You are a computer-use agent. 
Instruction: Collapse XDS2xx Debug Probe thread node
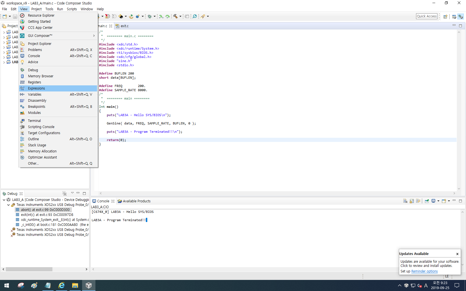8,205
